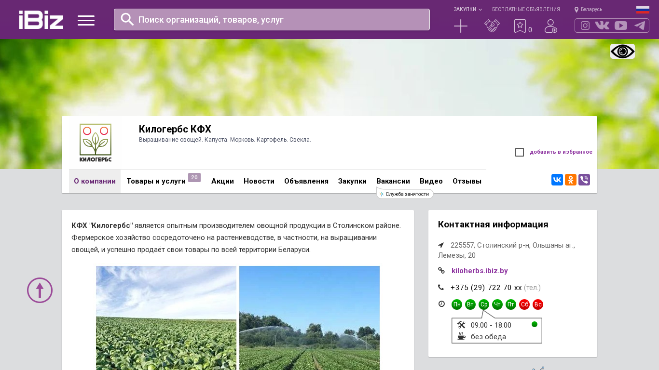Open the handshake partners icon
Viewport: 659px width, 370px height.
[x=492, y=26]
